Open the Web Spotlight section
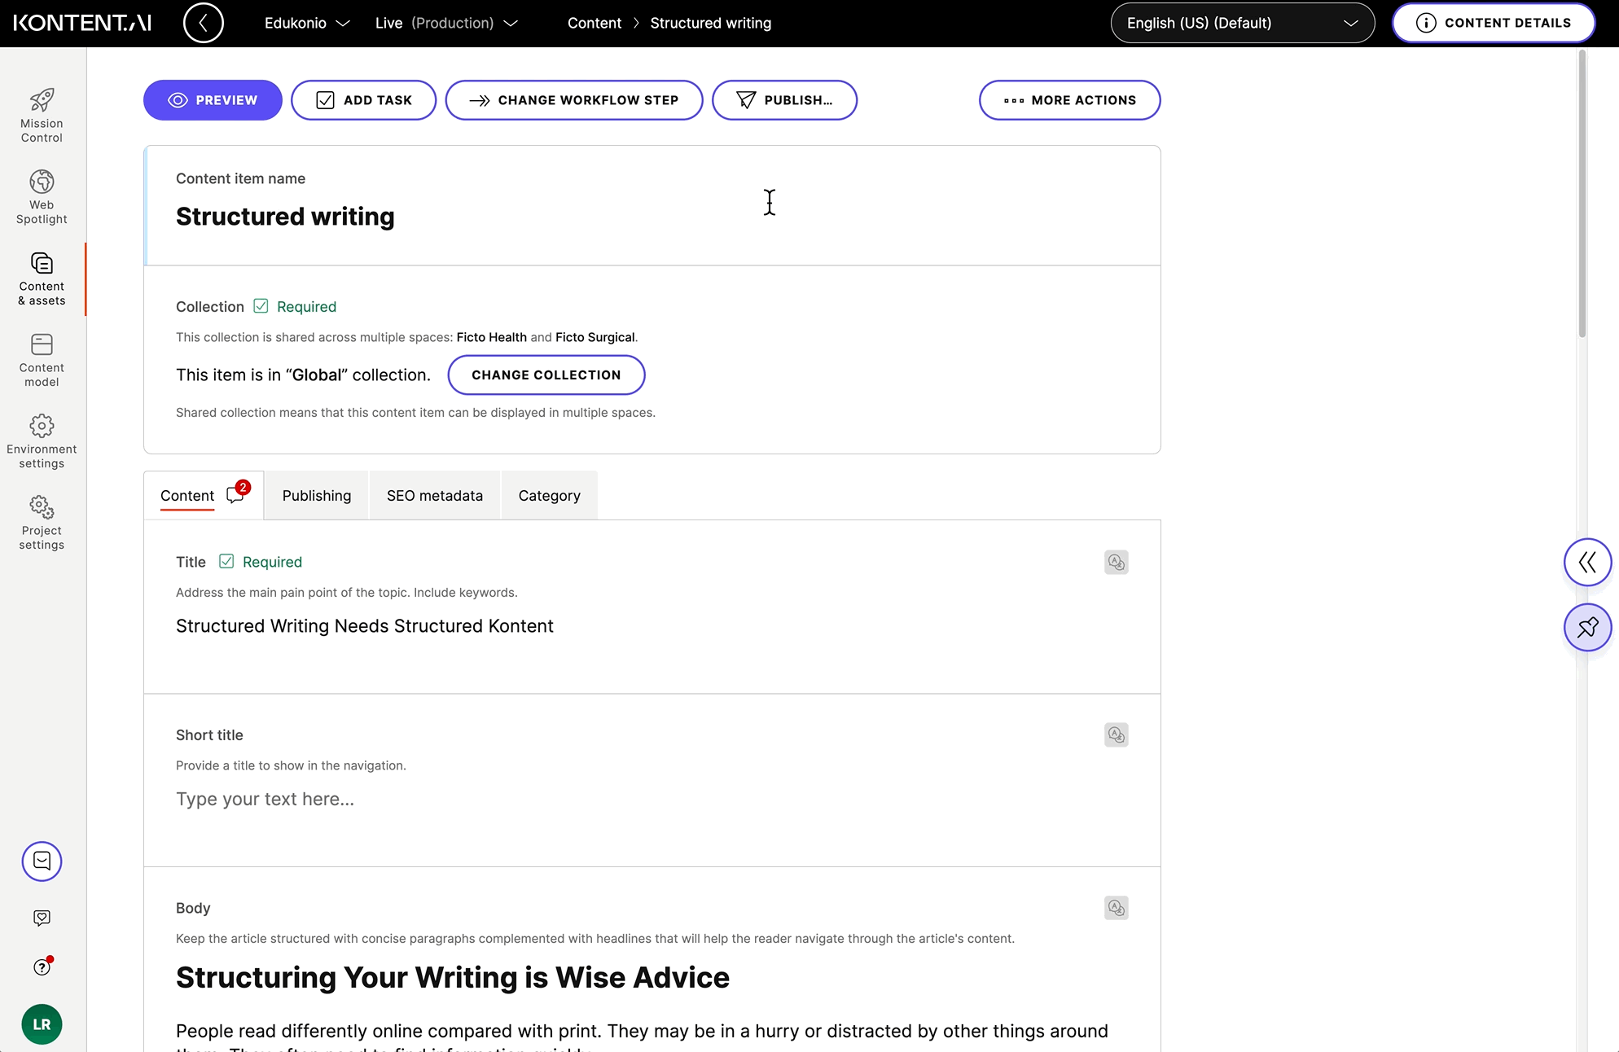The width and height of the screenshot is (1619, 1052). tap(42, 195)
